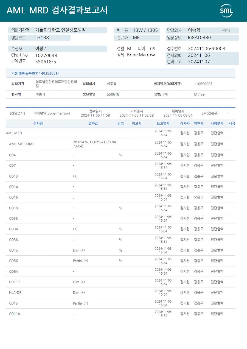Click confirmer '오은지' in the CD16 row

click(198, 197)
